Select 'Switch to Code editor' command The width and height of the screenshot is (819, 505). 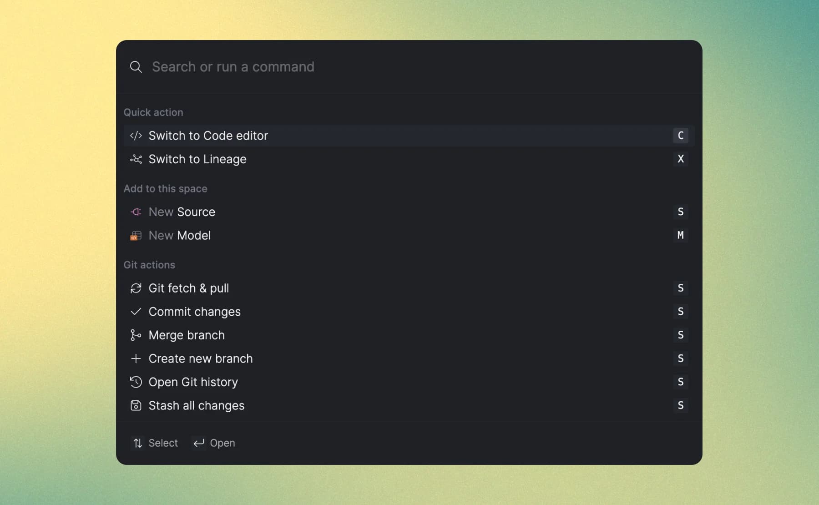click(409, 136)
